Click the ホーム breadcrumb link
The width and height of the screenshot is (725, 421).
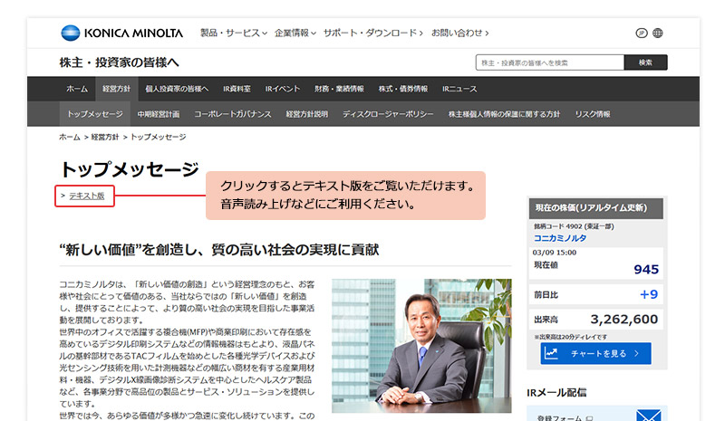click(70, 137)
